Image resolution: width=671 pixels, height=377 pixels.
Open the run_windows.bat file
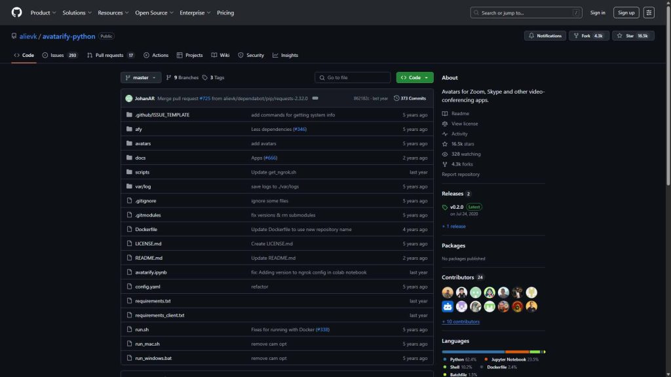(153, 358)
